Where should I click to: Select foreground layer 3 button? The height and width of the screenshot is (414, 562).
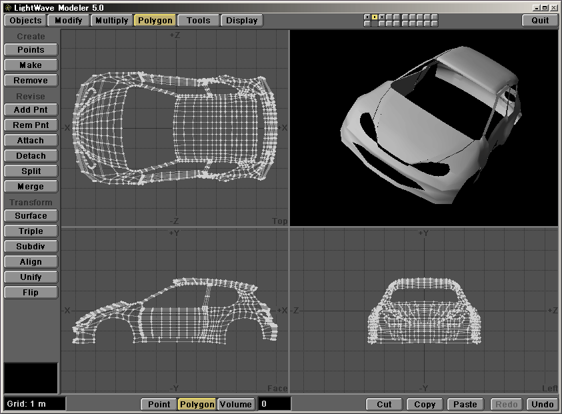pyautogui.click(x=382, y=17)
